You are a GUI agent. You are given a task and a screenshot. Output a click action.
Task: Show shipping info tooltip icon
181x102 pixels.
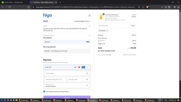(104, 44)
